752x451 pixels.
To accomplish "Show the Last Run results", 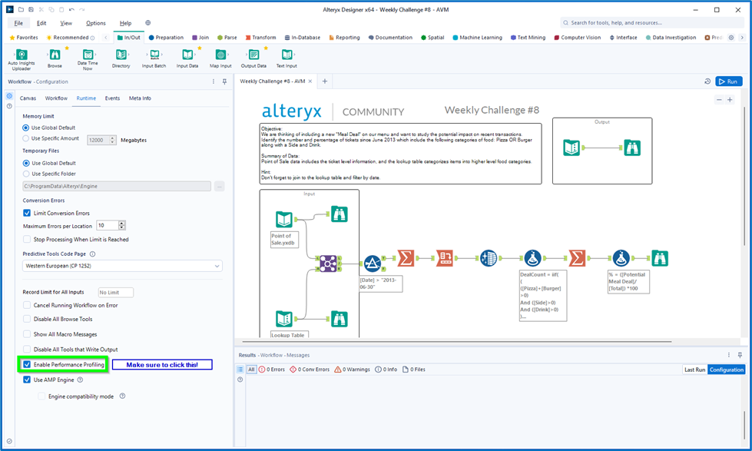I will [694, 370].
